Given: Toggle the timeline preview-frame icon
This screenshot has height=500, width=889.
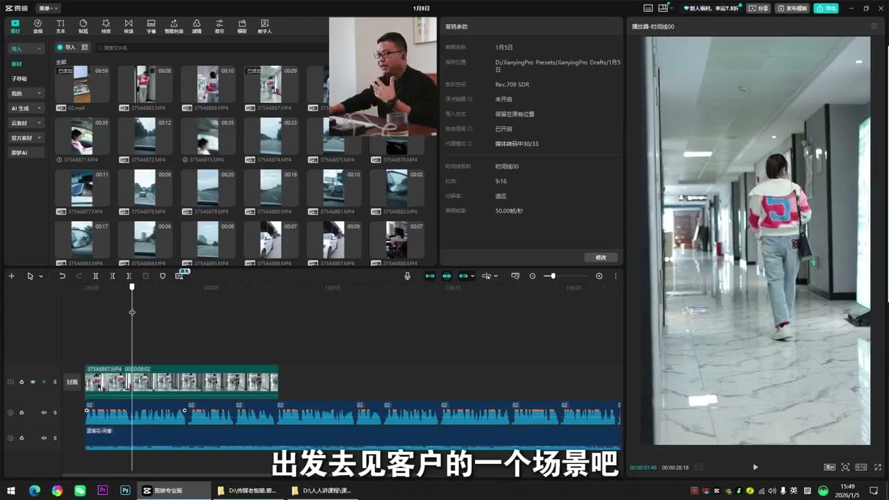Looking at the screenshot, I should click(x=515, y=276).
